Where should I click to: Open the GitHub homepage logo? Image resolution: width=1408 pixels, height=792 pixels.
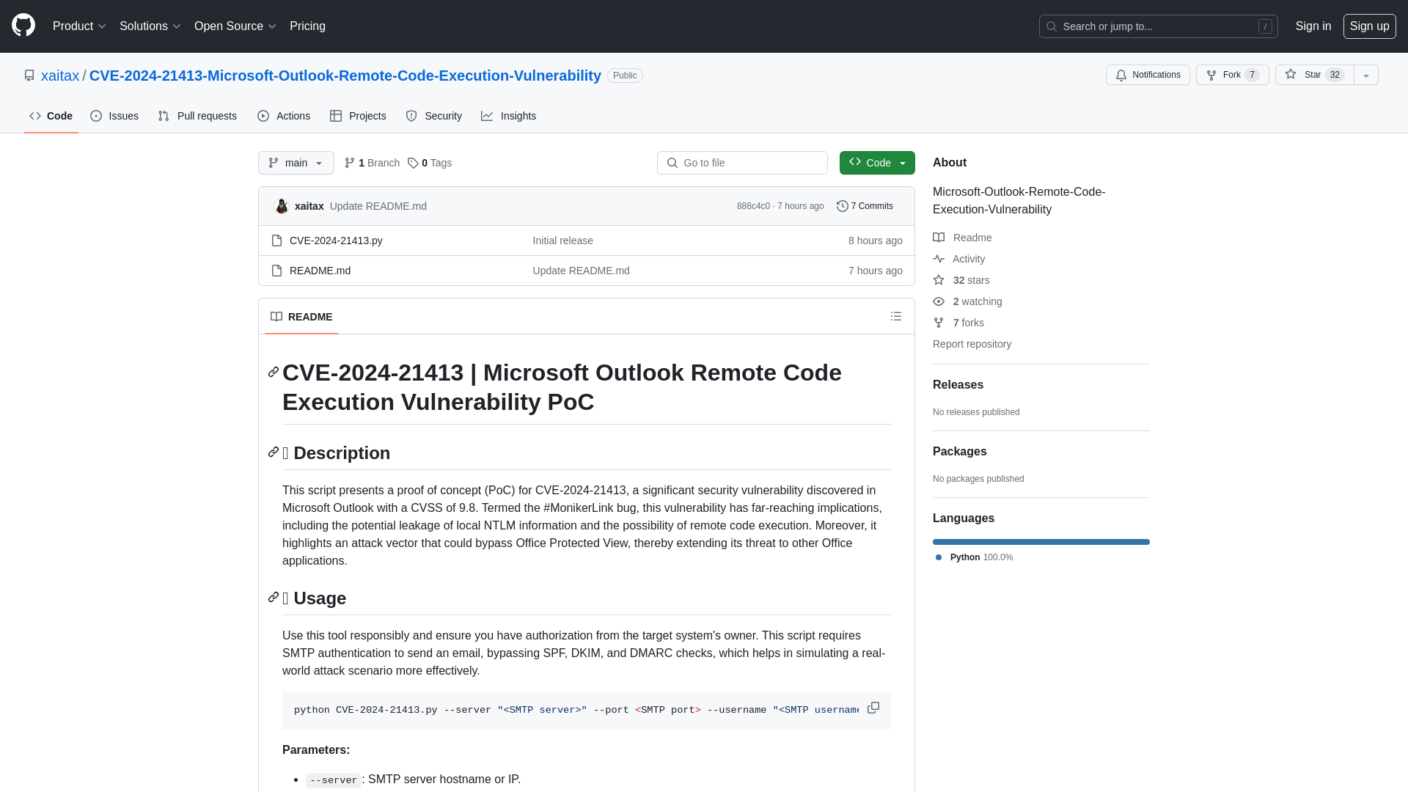coord(23,26)
